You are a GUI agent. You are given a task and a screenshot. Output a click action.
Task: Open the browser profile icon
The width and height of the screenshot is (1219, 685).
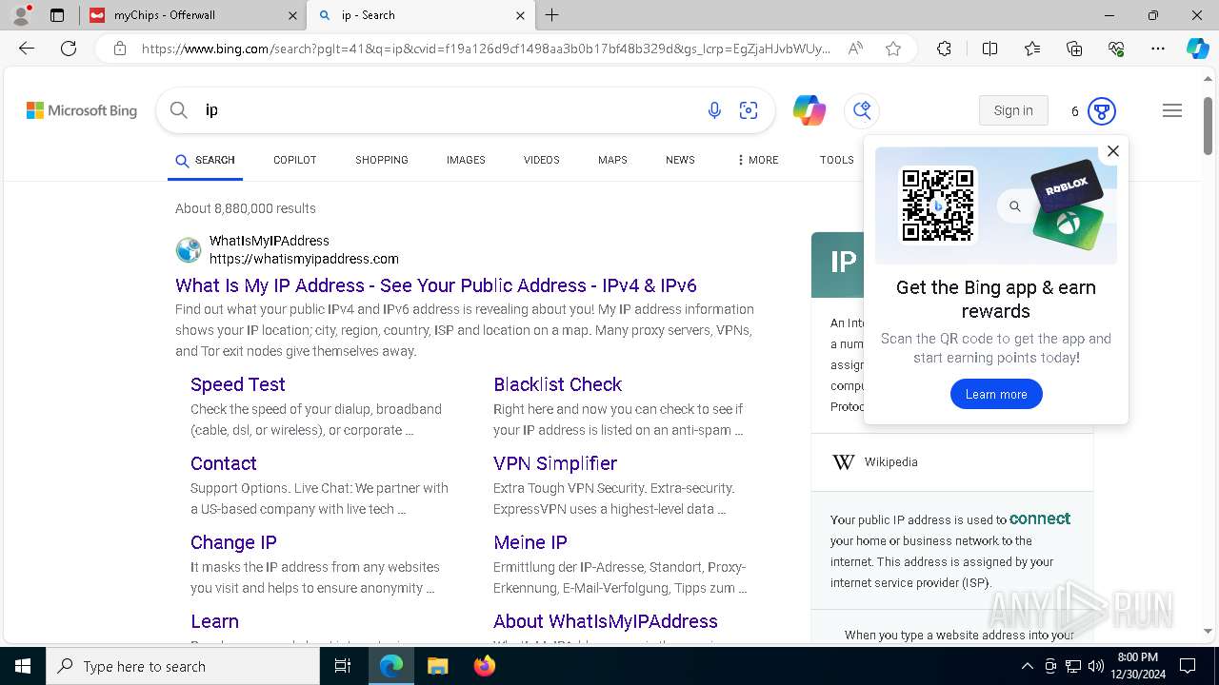(20, 15)
